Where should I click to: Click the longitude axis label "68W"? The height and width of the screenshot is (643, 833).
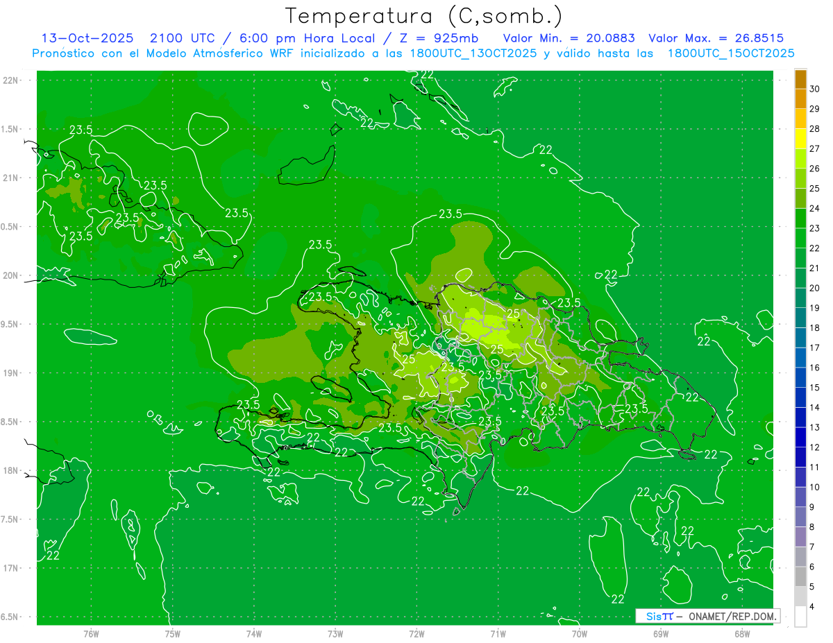[x=742, y=633]
